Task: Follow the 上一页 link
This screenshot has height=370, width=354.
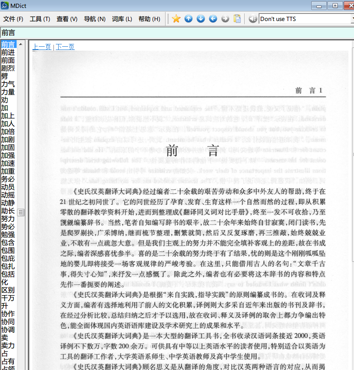Action: coord(42,47)
